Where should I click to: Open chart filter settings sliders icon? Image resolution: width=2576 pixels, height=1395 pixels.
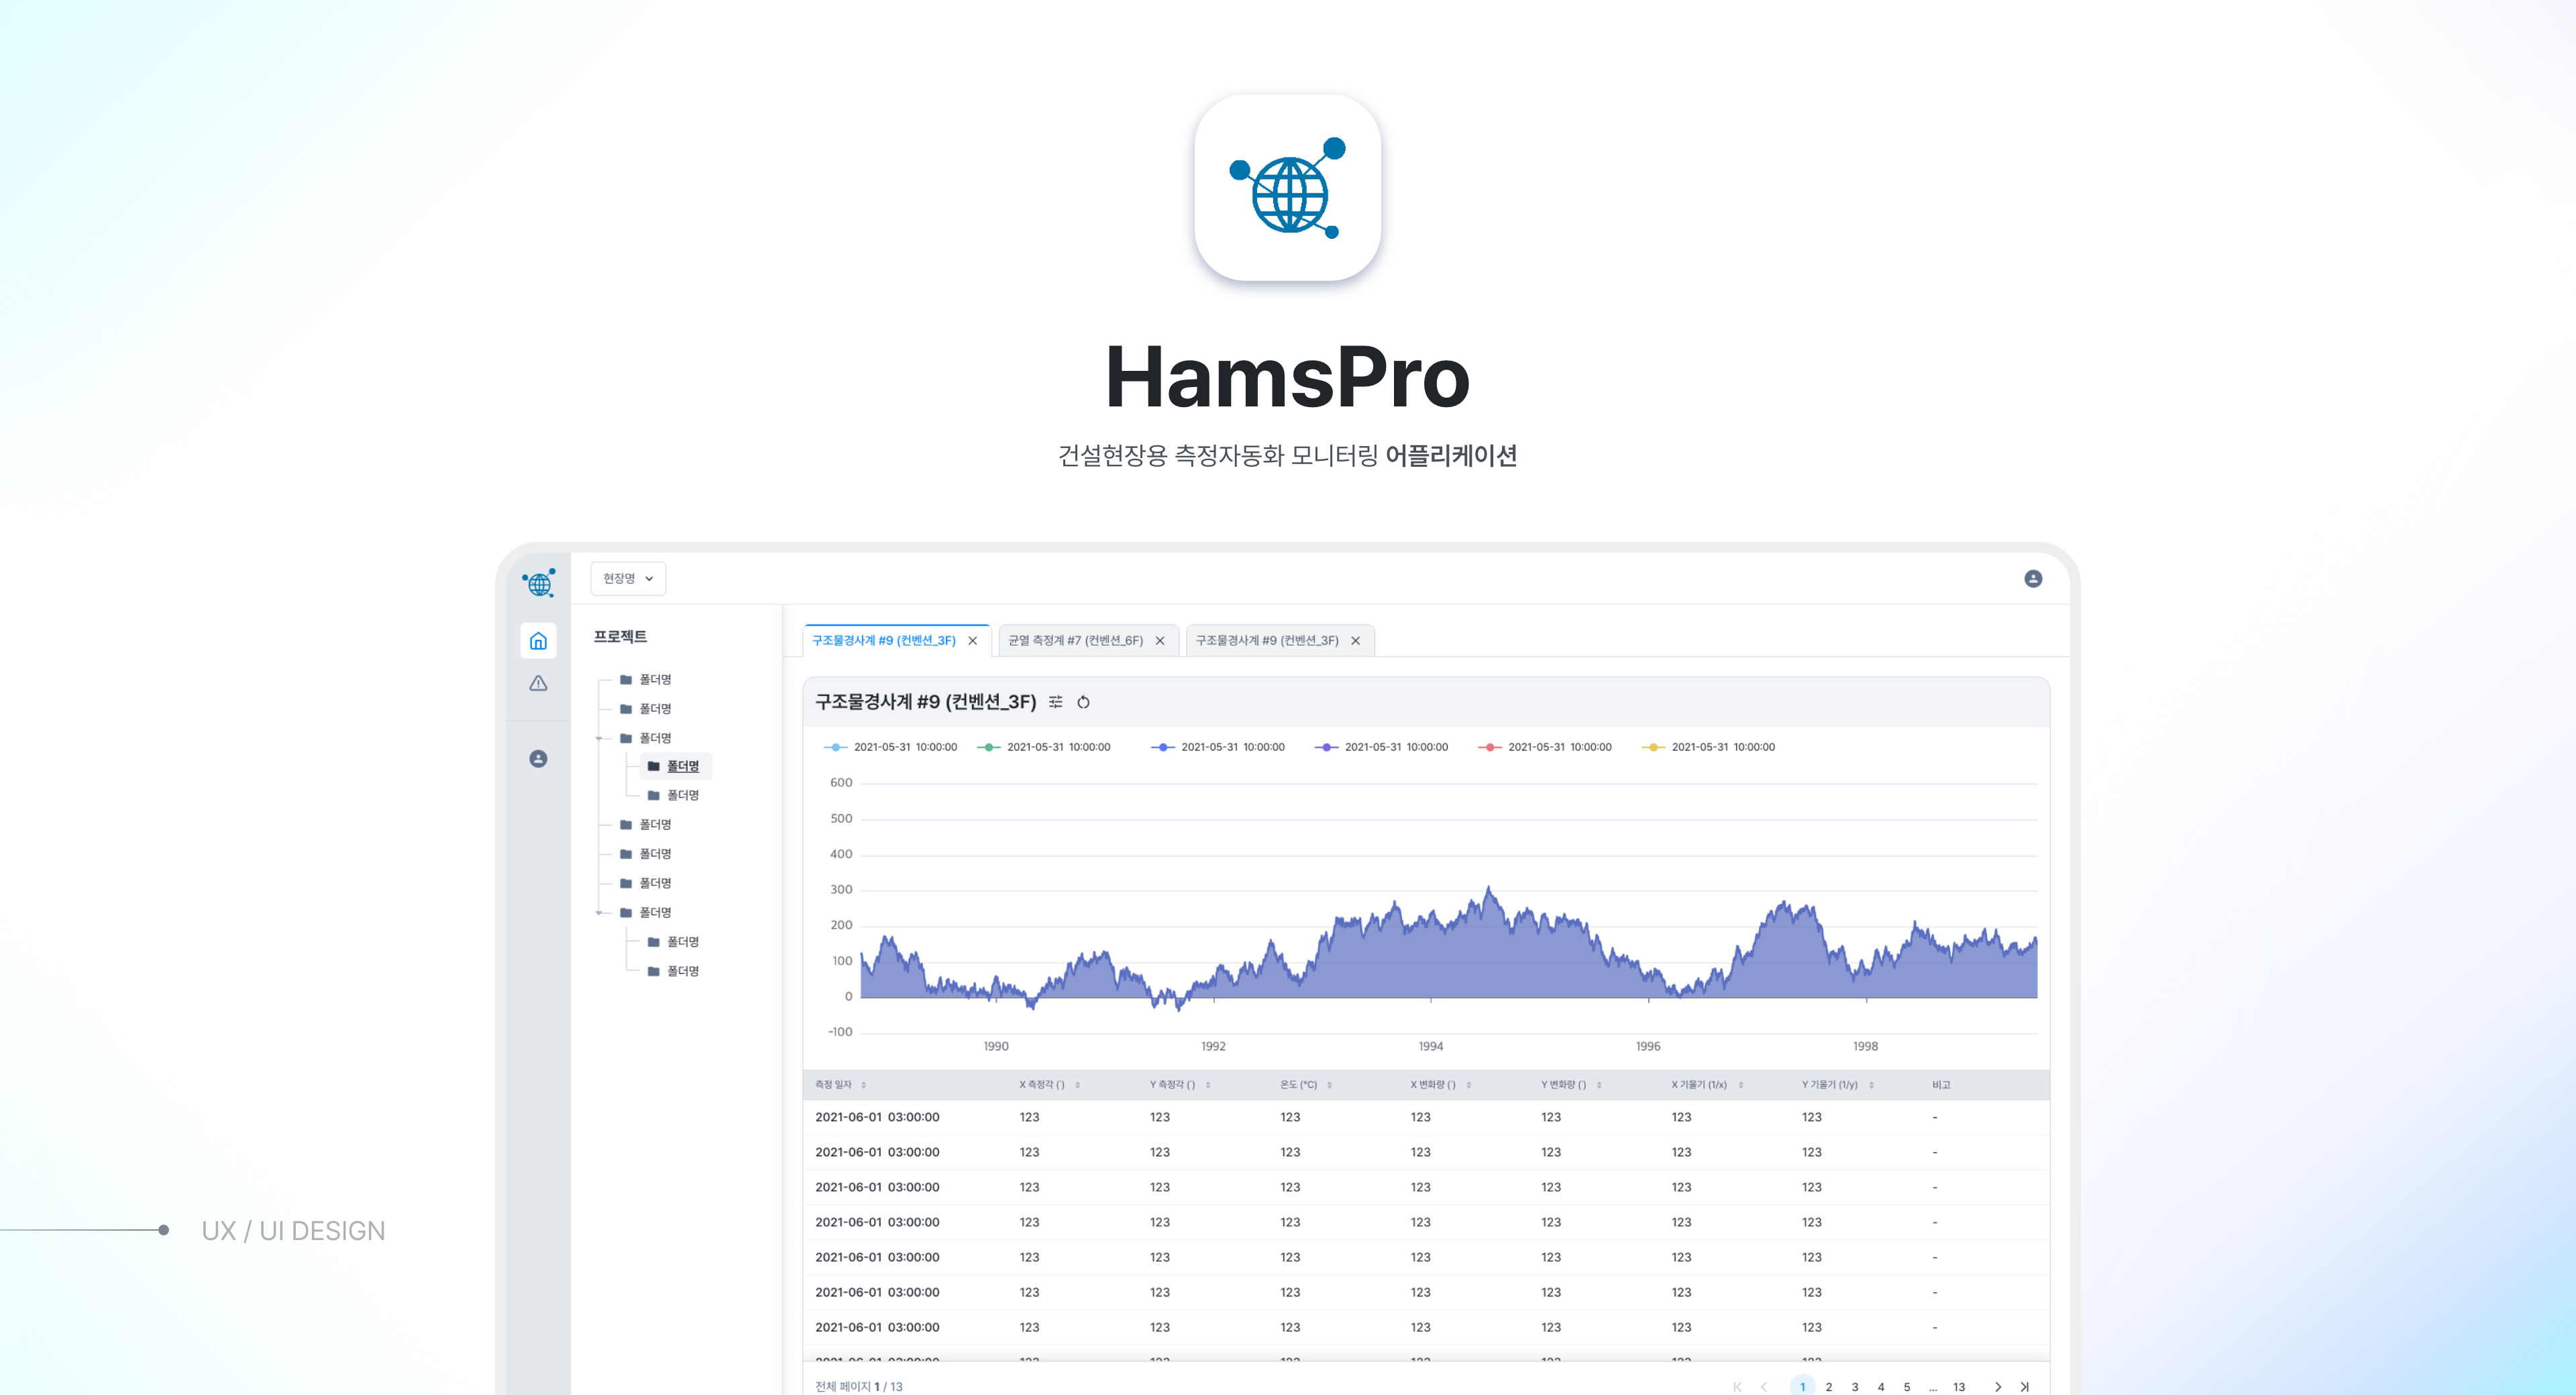tap(1055, 703)
